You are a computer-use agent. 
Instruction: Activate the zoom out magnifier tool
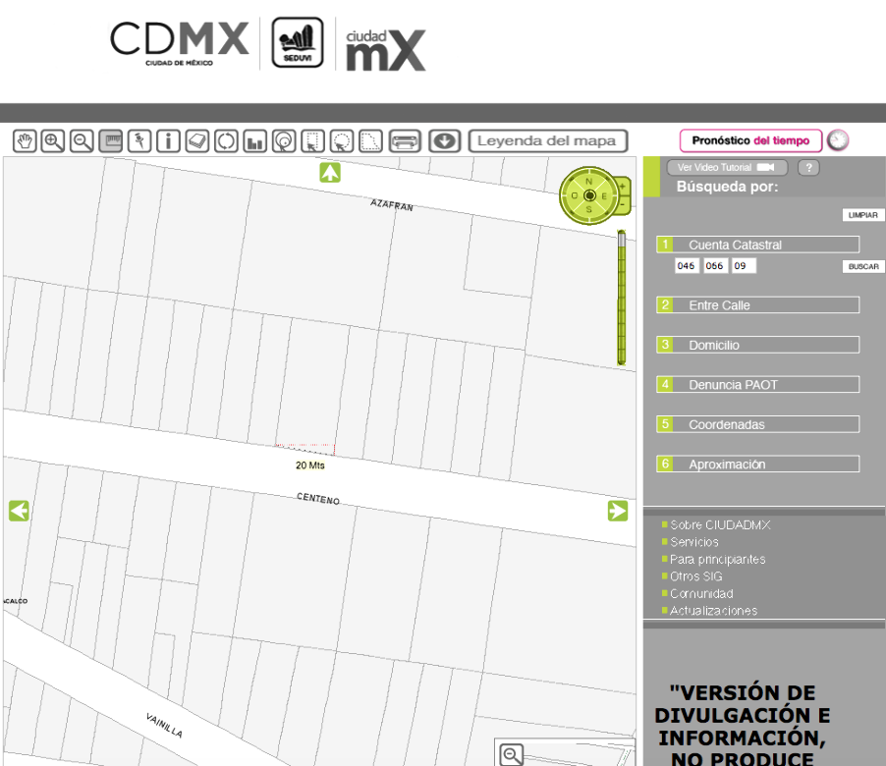coord(82,141)
